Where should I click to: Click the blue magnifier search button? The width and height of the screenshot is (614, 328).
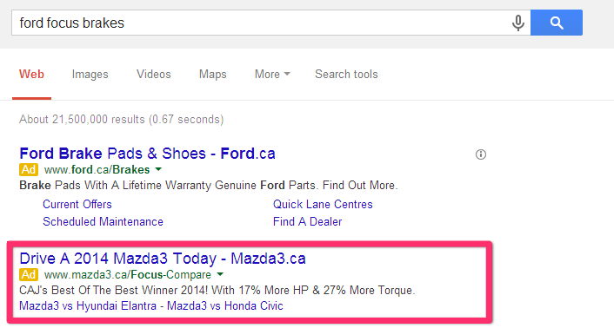point(557,23)
